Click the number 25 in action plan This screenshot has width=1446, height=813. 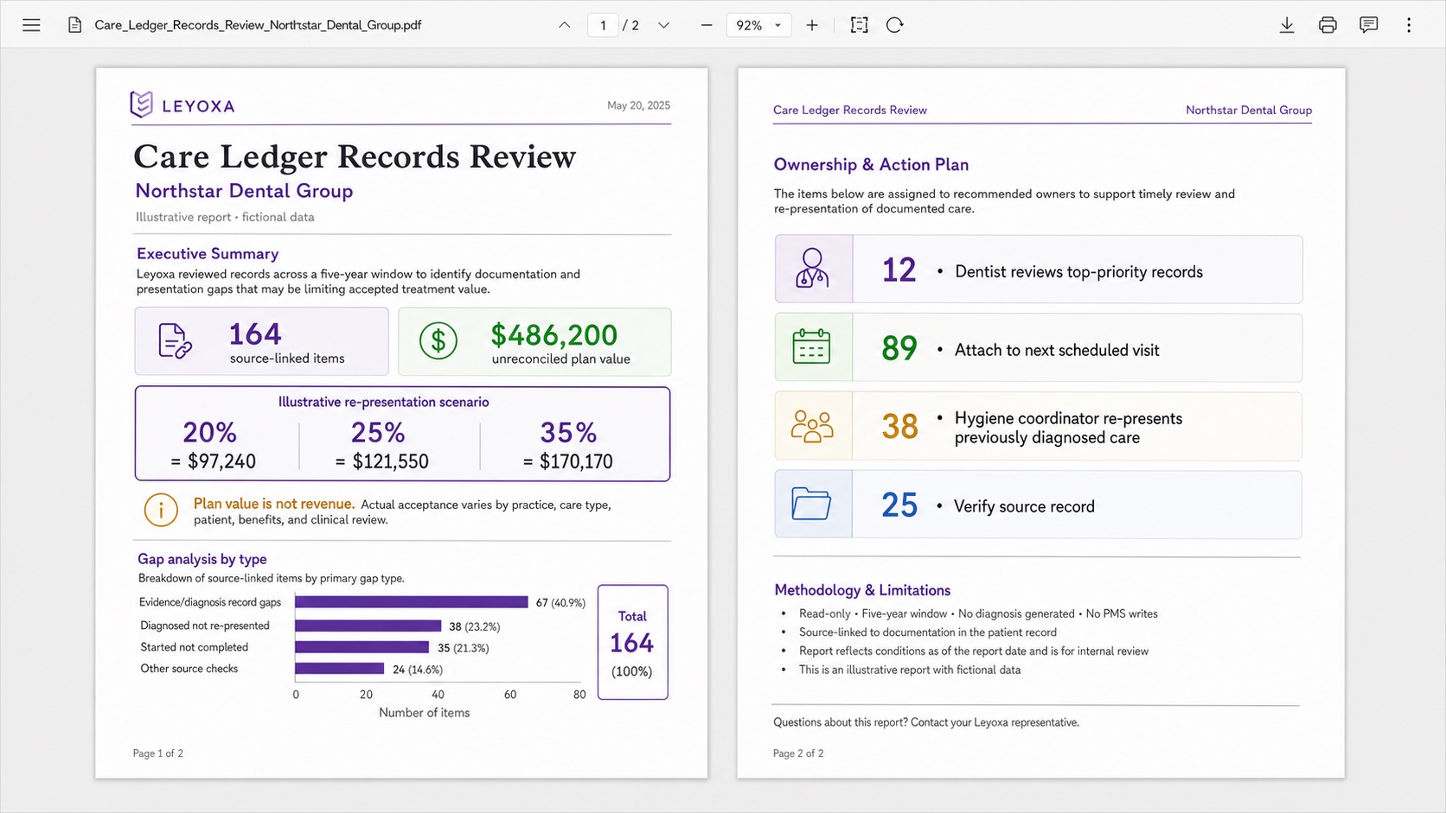pyautogui.click(x=899, y=505)
